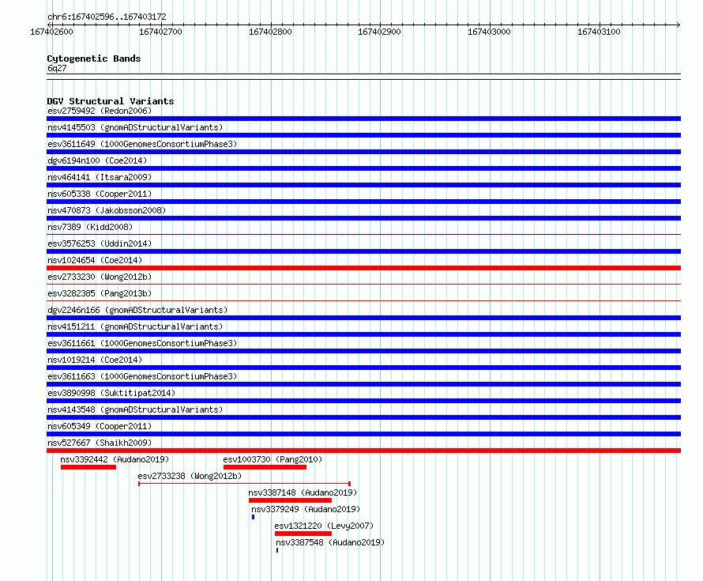Click the nsv605349 (Cooper2011) label
Screen dimensions: 703x581
[100, 426]
